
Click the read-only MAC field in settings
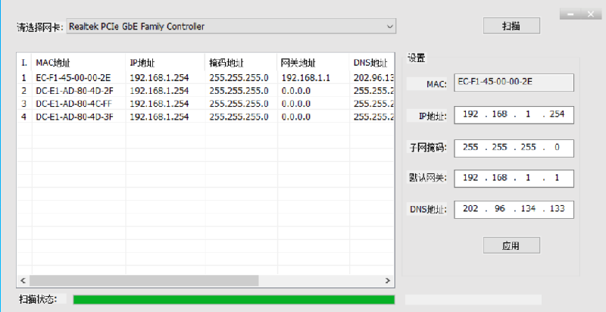(514, 83)
